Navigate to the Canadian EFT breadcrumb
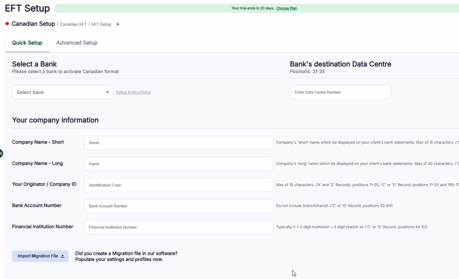Screen dimensions: 459x279 (x=73, y=24)
